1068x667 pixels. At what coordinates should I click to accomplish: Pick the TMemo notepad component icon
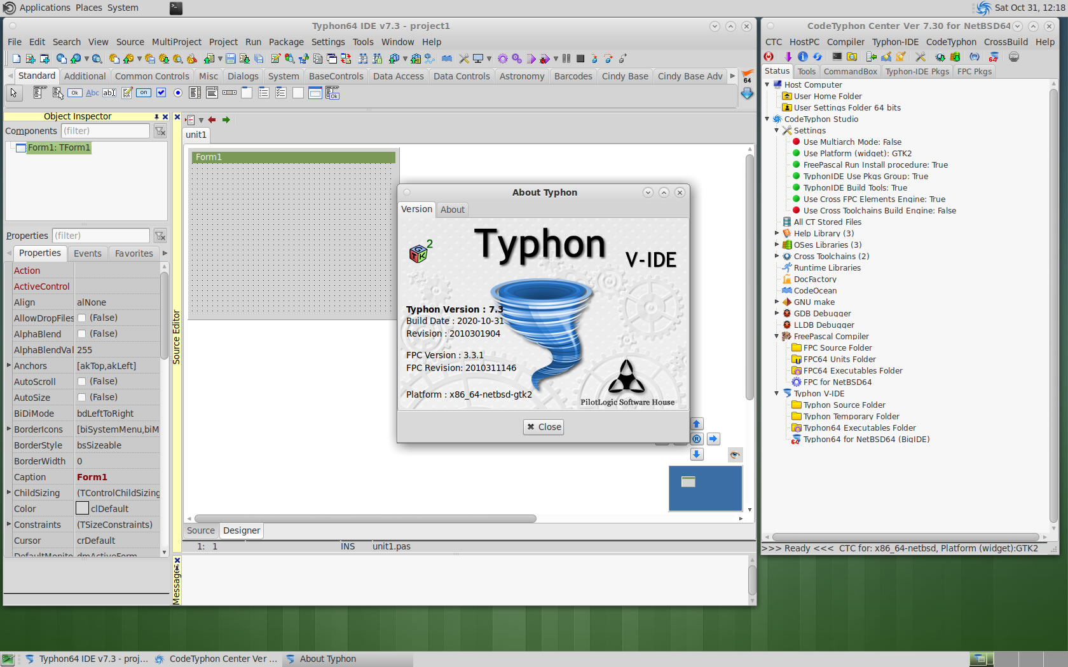click(x=127, y=93)
